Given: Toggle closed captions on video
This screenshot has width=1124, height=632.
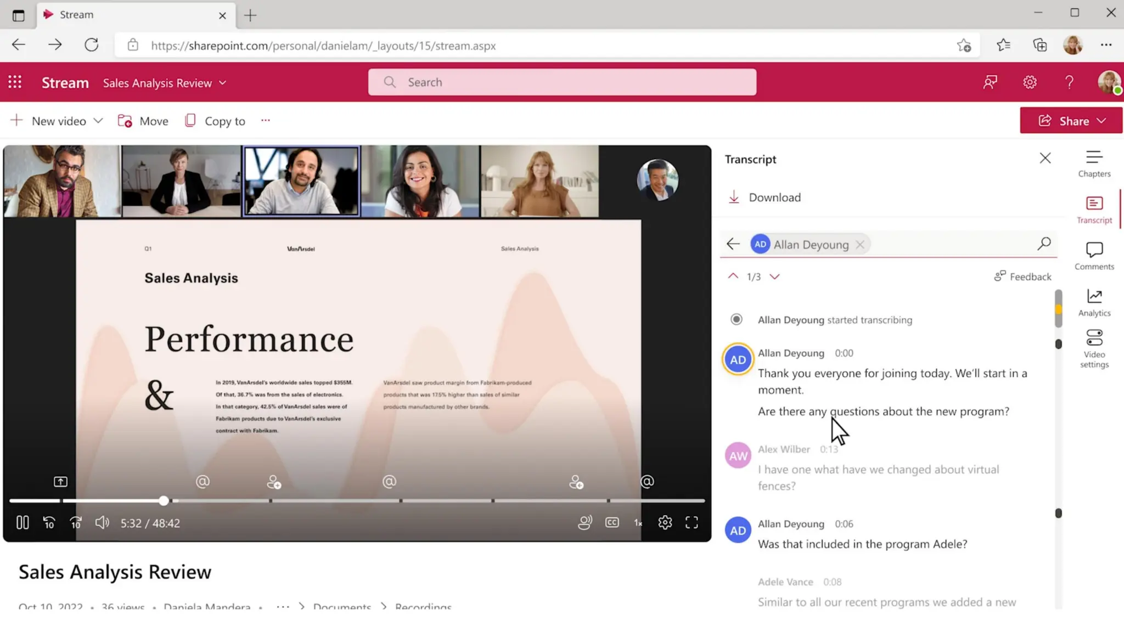Looking at the screenshot, I should tap(612, 523).
